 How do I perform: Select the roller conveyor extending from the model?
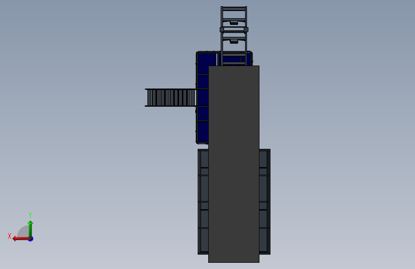(171, 98)
